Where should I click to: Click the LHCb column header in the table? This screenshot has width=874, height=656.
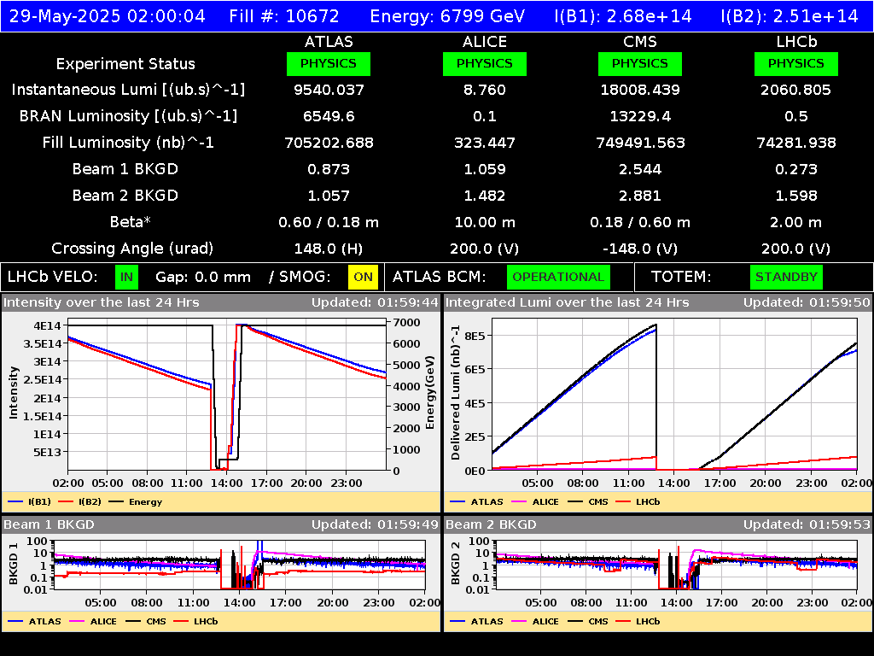coord(796,42)
